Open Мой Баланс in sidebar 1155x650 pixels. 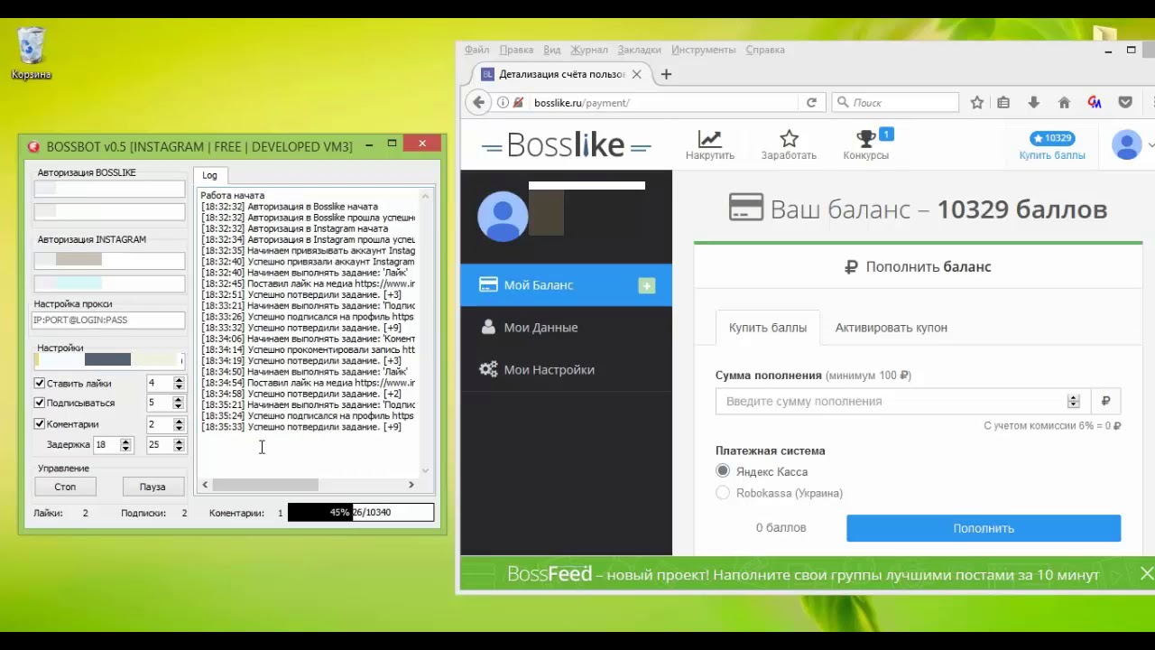tap(566, 285)
